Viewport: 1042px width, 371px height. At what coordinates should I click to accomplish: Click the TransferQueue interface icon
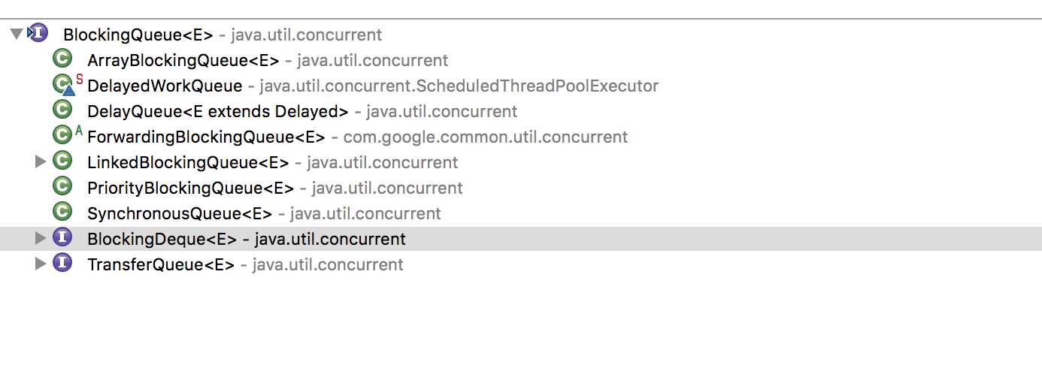point(62,264)
